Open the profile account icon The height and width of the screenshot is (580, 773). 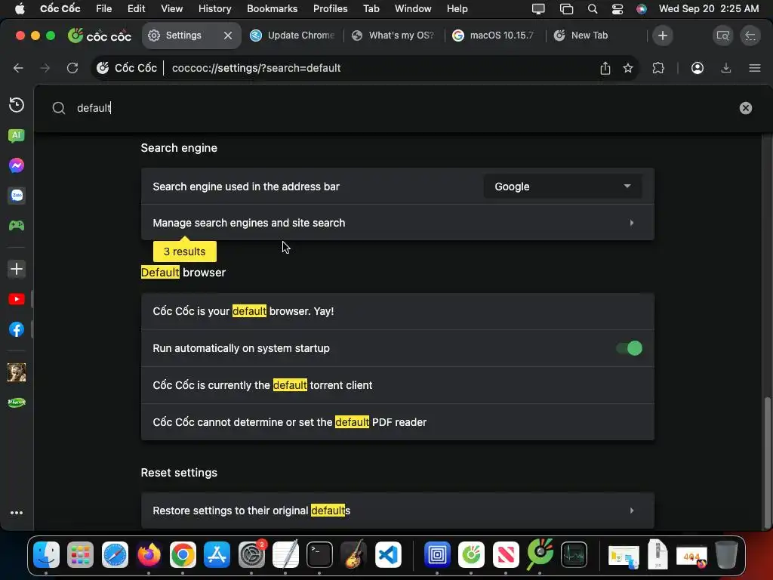pyautogui.click(x=697, y=68)
